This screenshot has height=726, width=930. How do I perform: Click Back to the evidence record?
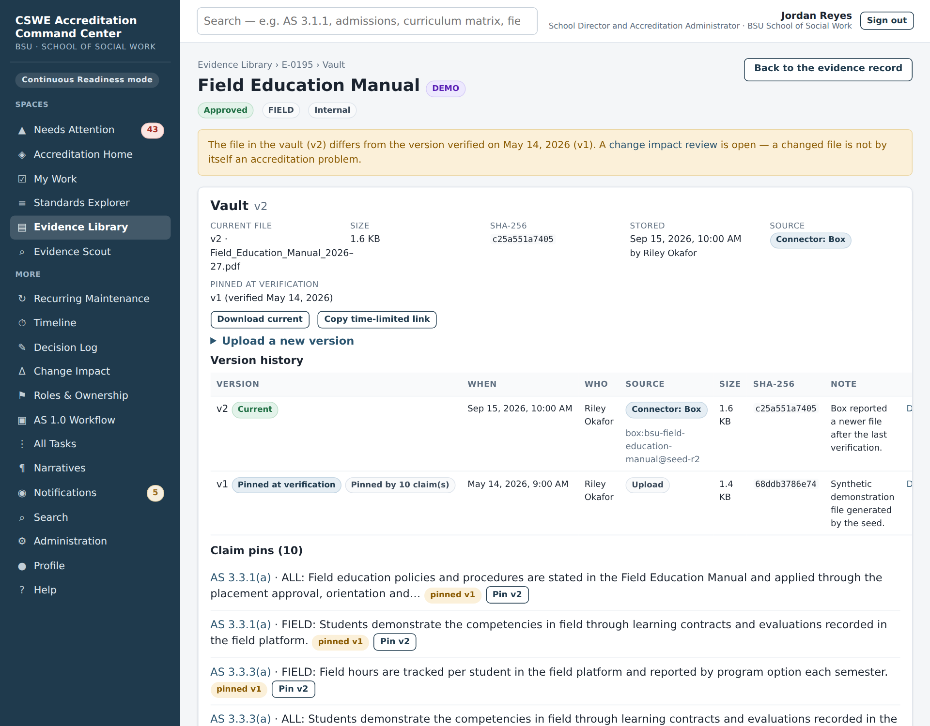point(828,69)
